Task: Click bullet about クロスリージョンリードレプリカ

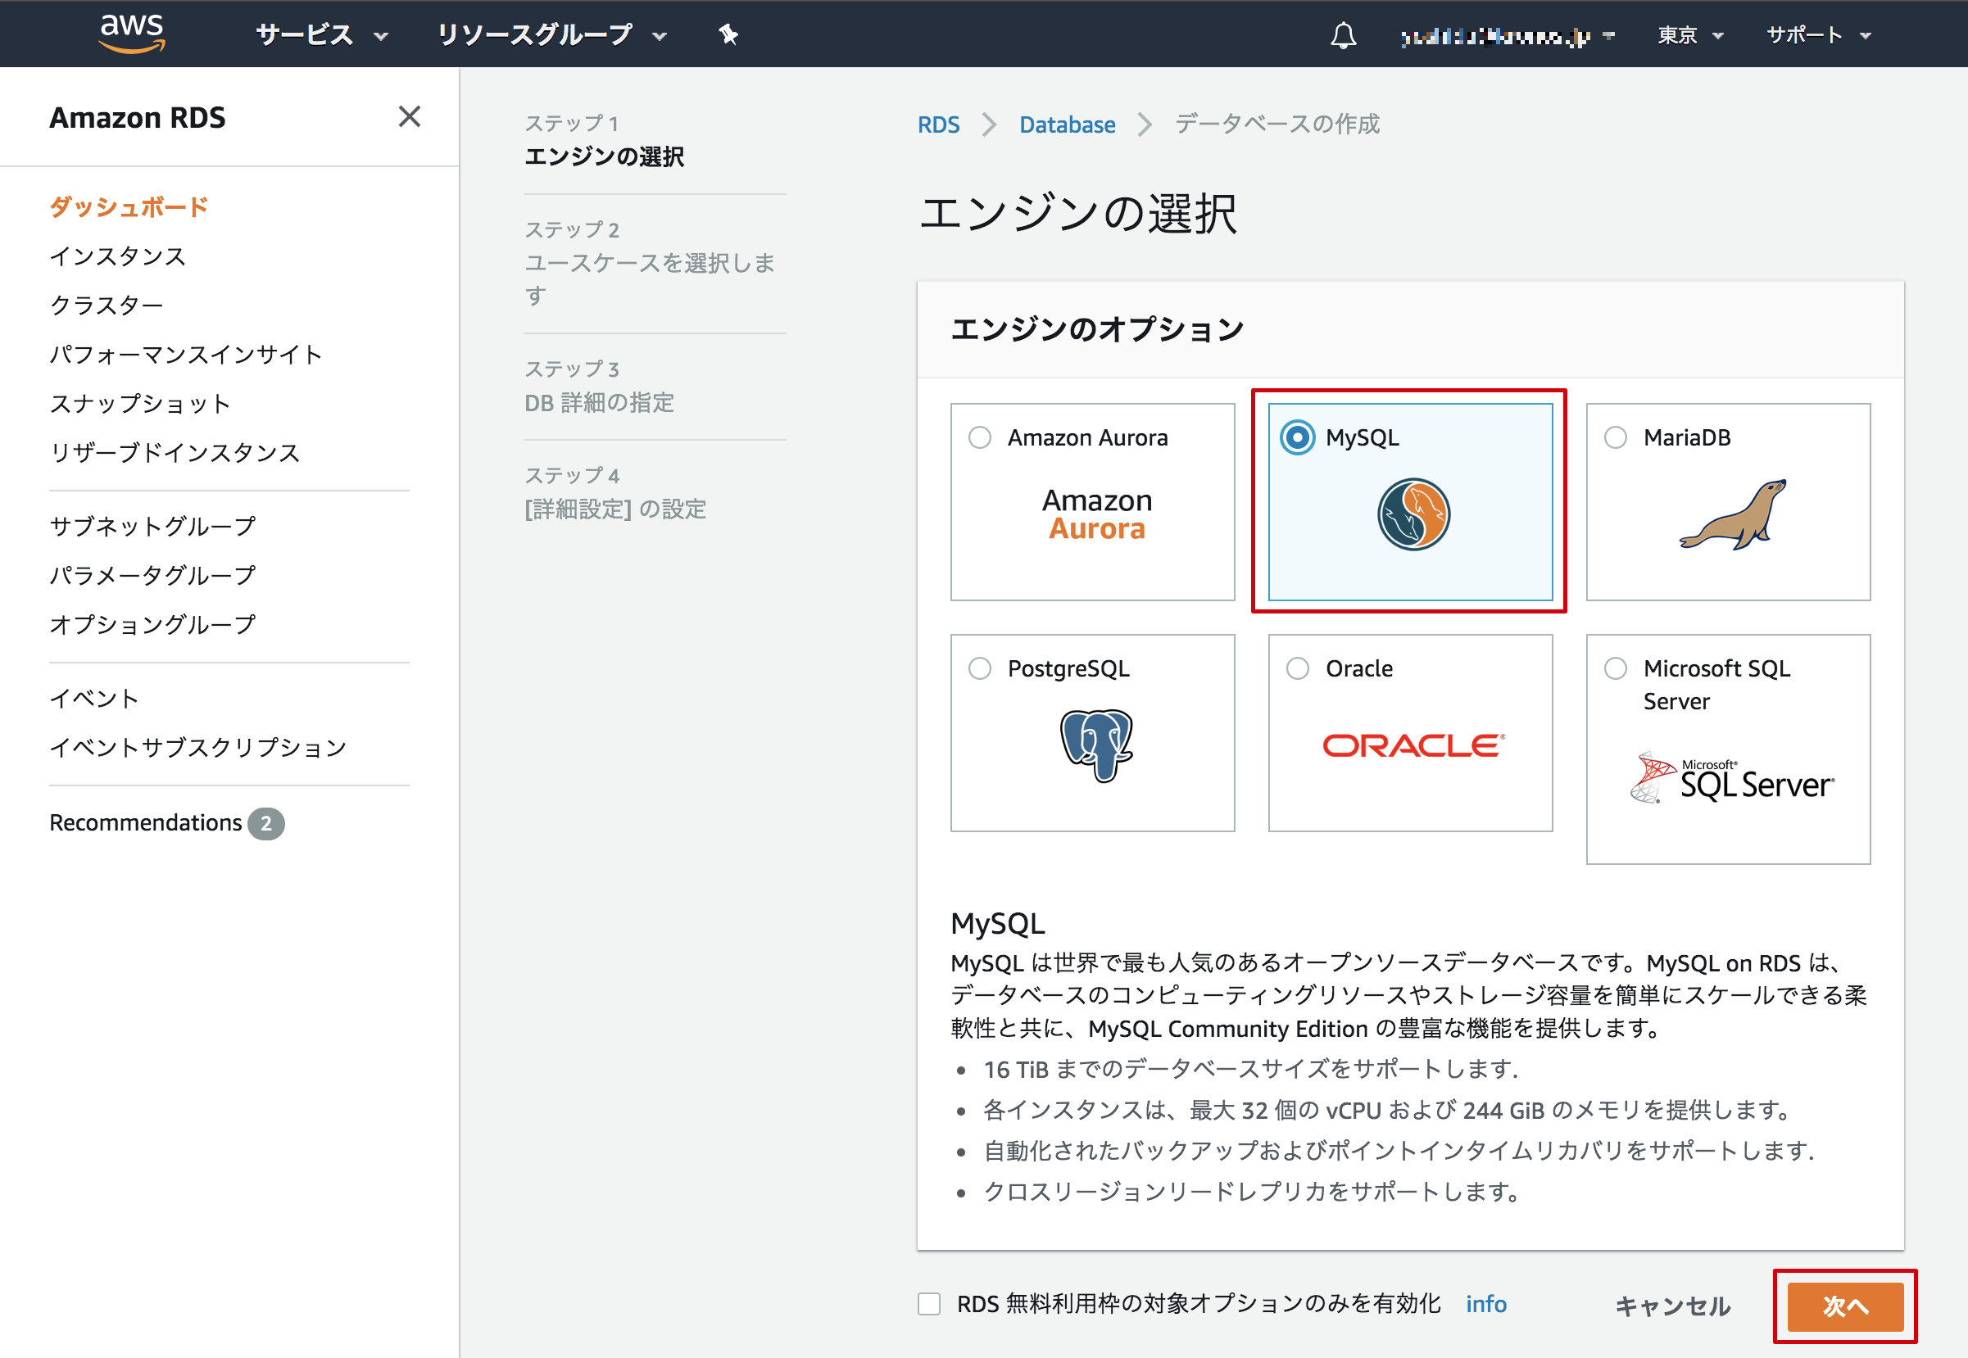Action: tap(1252, 1191)
